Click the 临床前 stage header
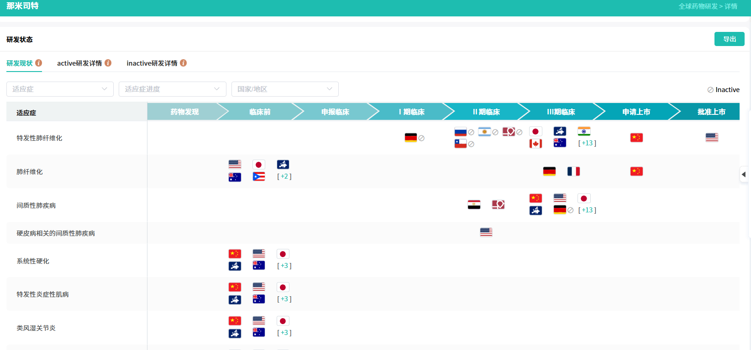This screenshot has height=350, width=751. tap(260, 112)
